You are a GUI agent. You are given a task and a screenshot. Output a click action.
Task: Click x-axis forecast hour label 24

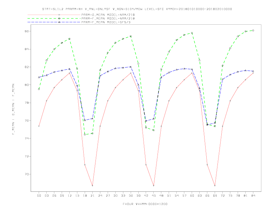pyautogui.click(x=100, y=196)
